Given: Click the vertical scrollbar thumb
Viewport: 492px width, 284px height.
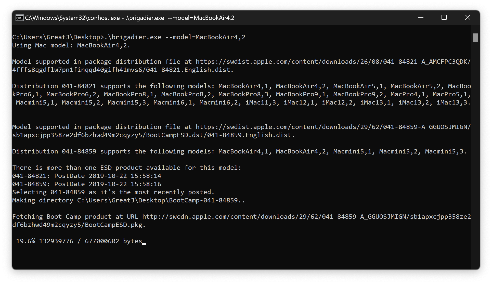Looking at the screenshot, I should (475, 38).
